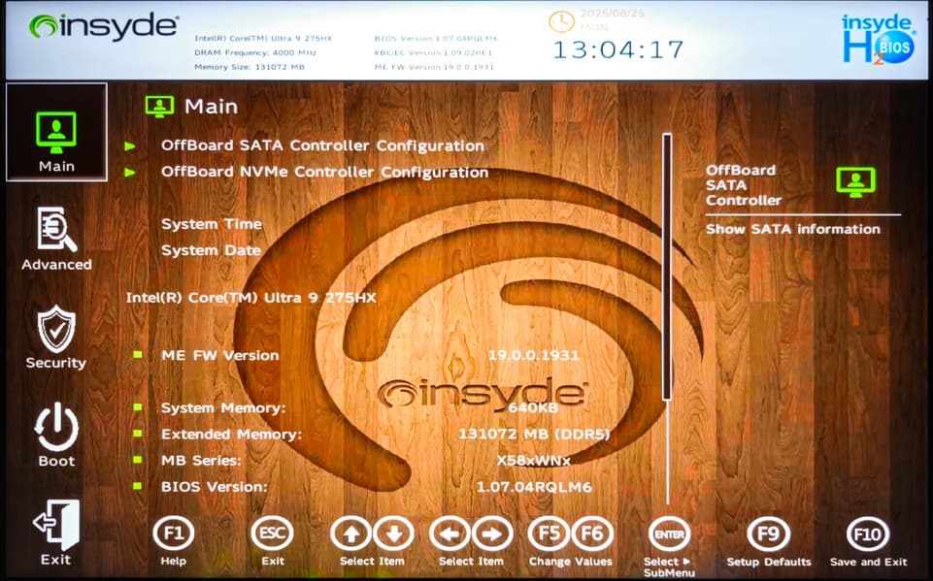
Task: Click the F1 Help key icon
Action: pyautogui.click(x=173, y=533)
